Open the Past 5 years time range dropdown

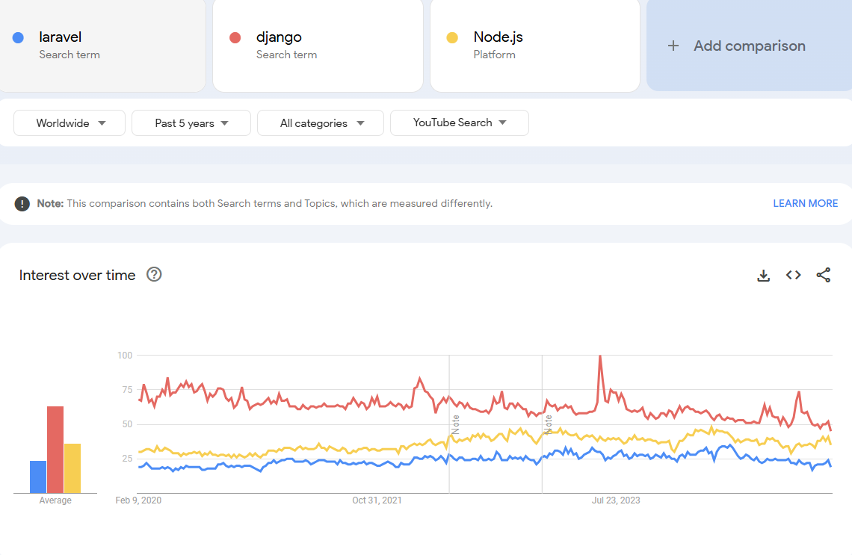coord(191,123)
